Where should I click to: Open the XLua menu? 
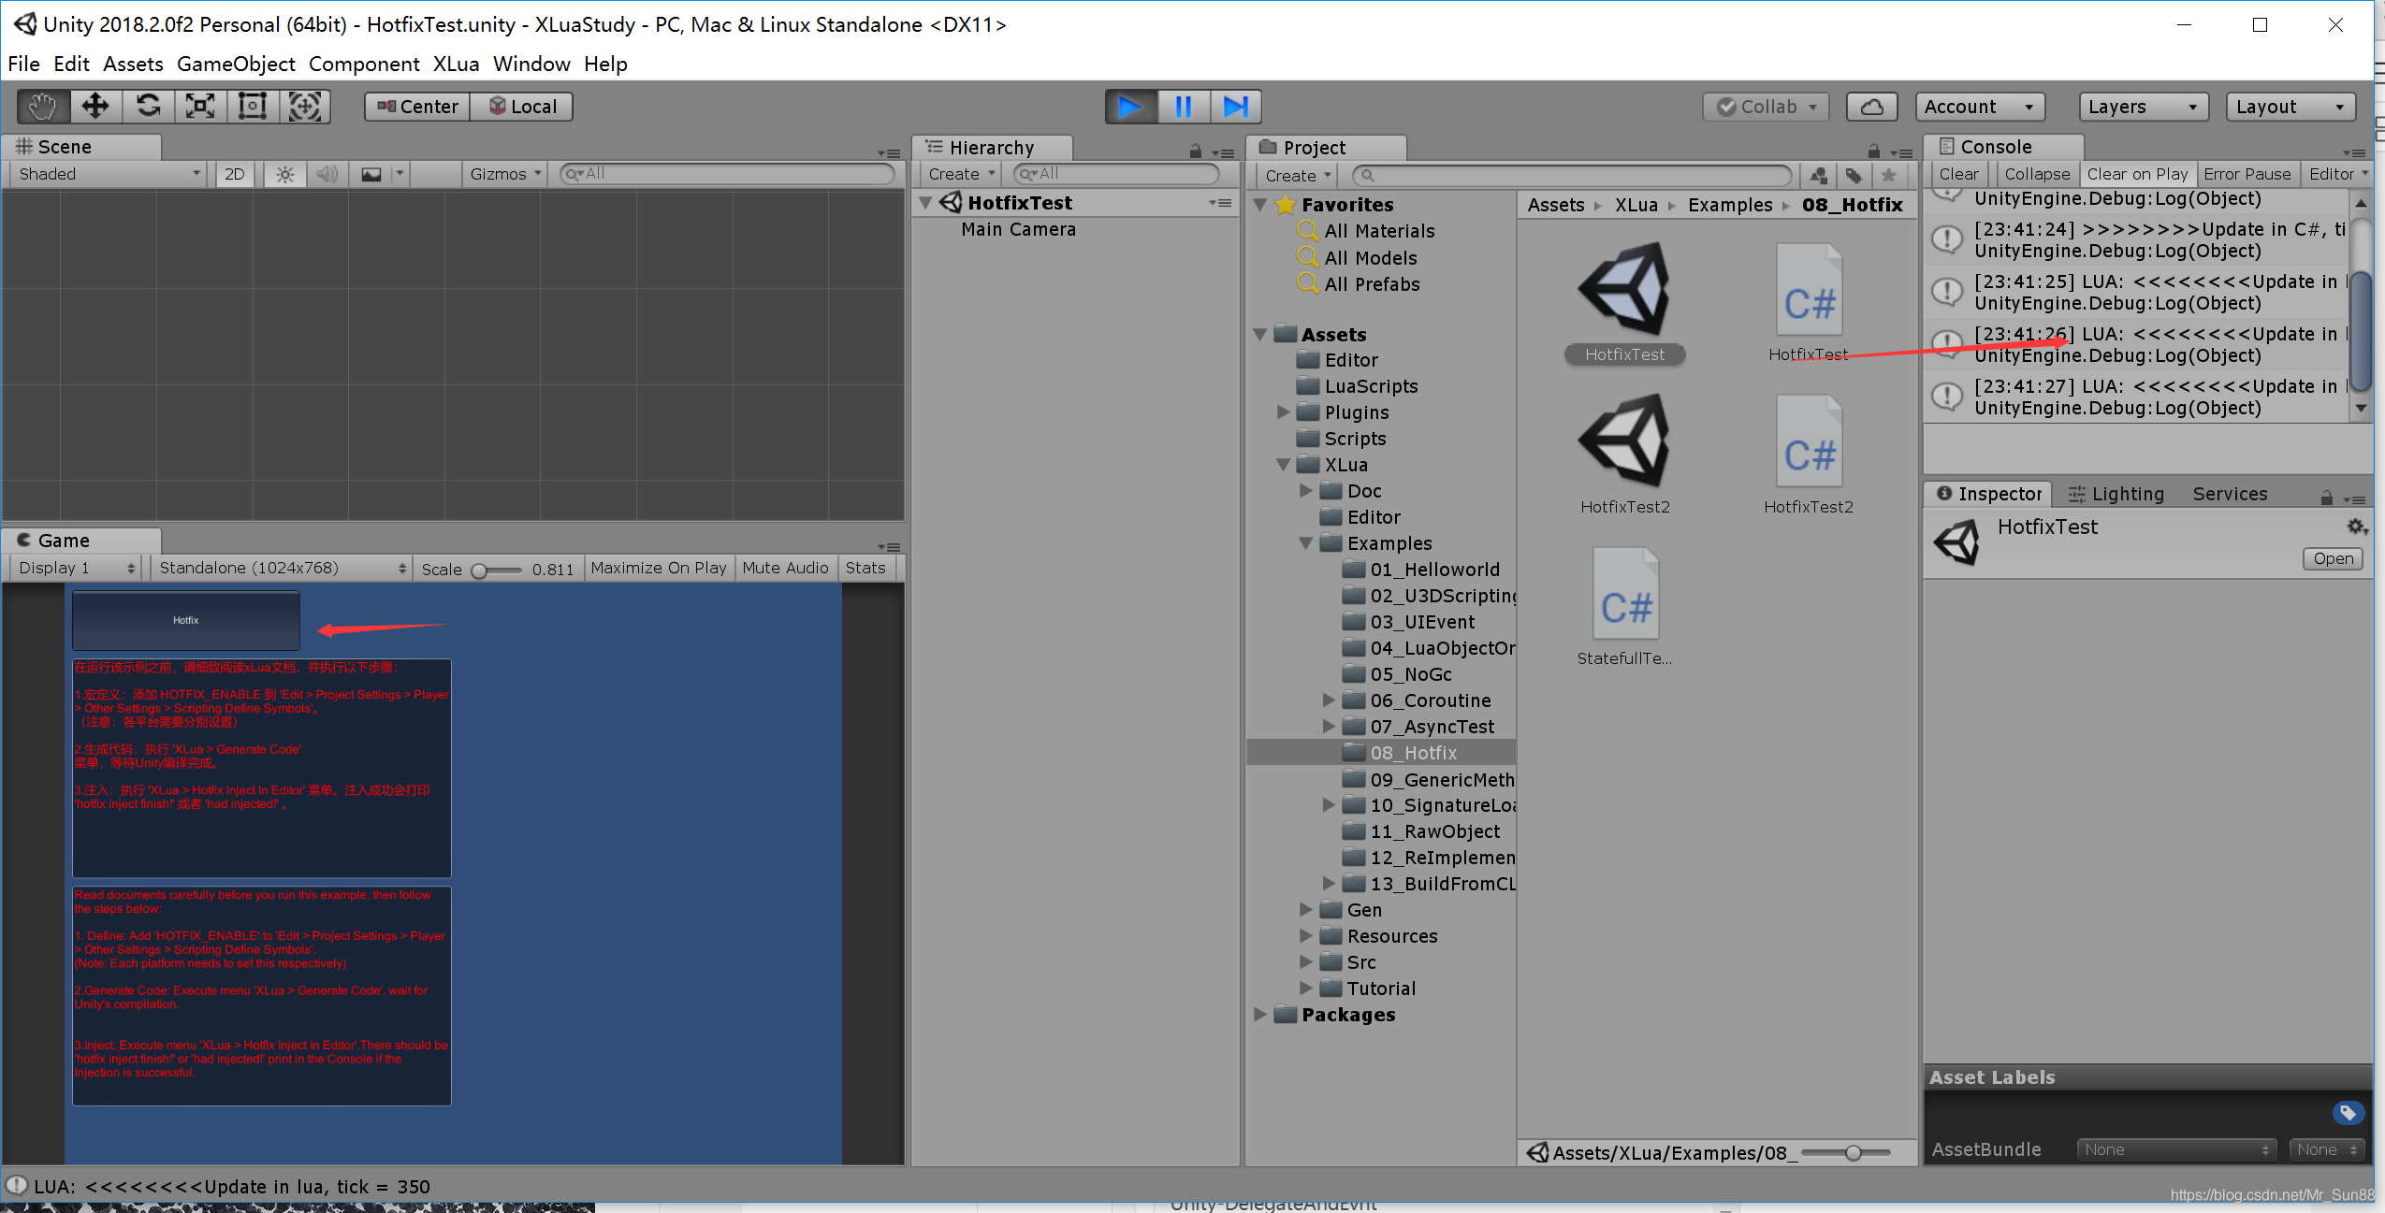pos(456,64)
